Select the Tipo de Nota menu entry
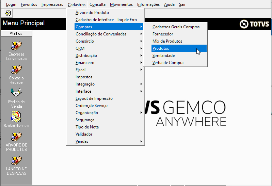The width and height of the screenshot is (272, 186). coord(109,127)
